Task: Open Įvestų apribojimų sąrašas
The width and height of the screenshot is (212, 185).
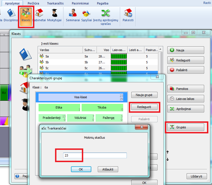Action: point(106,17)
